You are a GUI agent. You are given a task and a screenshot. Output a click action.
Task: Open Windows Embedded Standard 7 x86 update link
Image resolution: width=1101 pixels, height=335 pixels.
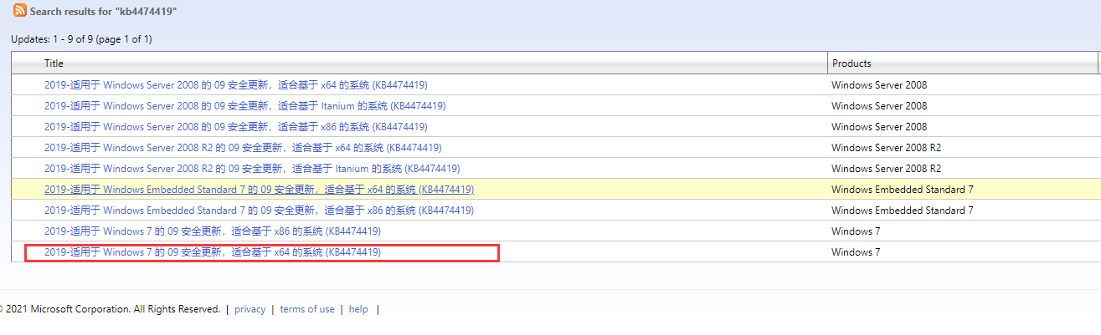click(x=260, y=211)
